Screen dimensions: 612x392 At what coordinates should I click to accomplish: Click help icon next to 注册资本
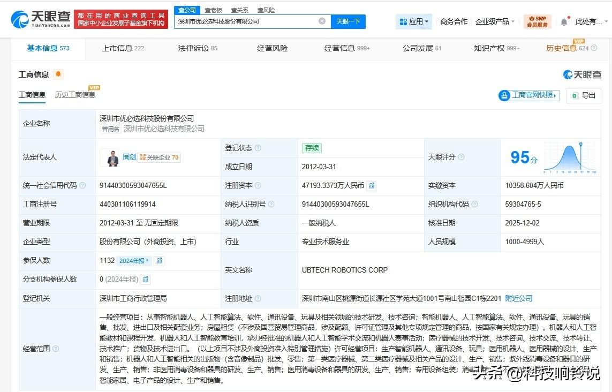tap(258, 185)
